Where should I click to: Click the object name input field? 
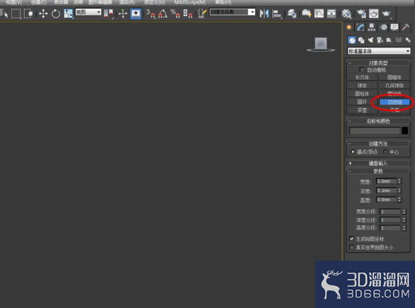pos(374,131)
